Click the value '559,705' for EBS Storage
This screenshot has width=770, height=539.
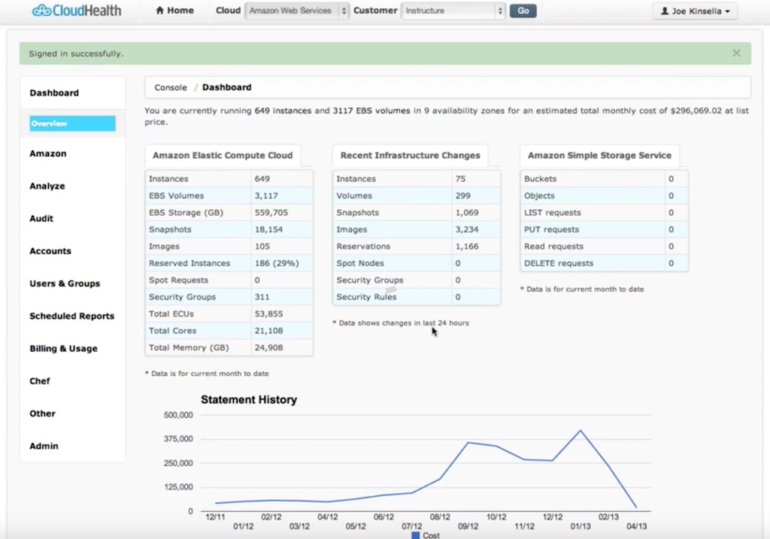click(271, 213)
